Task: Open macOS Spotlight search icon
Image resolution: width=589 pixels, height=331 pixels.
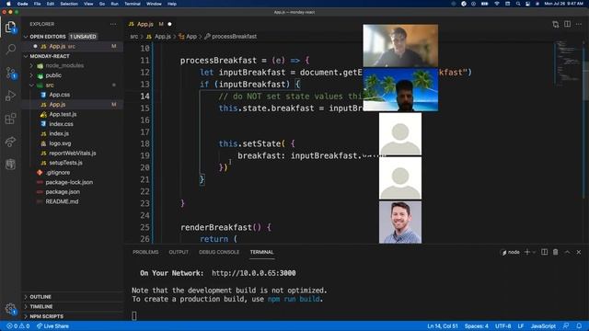Action: [518, 4]
